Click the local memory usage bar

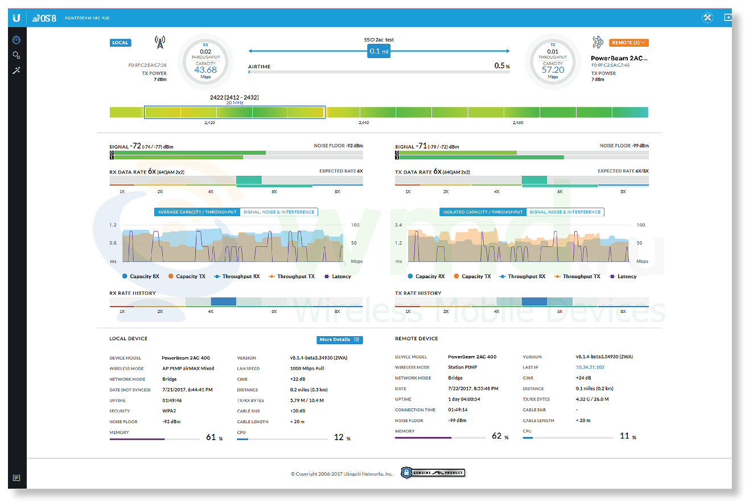(155, 439)
